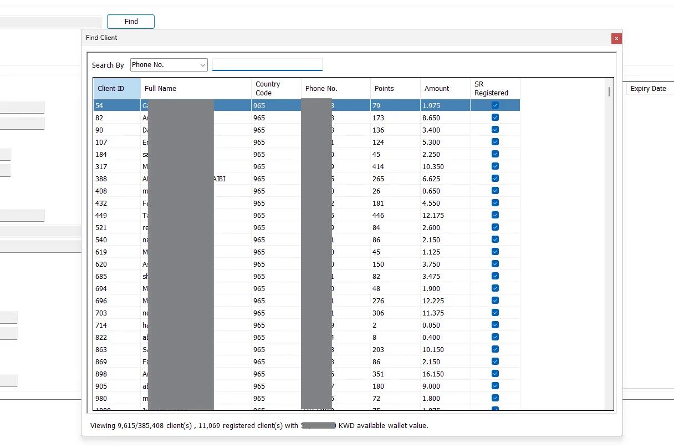Click the viewing clients status text
Screen dimensions: 674x448
259,426
